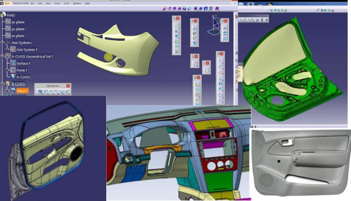This screenshot has height=201, width=351.
Task: Expand the Point.1 node
Action: [7, 70]
